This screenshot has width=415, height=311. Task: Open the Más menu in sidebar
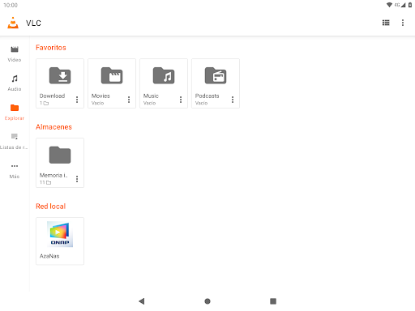coord(15,171)
